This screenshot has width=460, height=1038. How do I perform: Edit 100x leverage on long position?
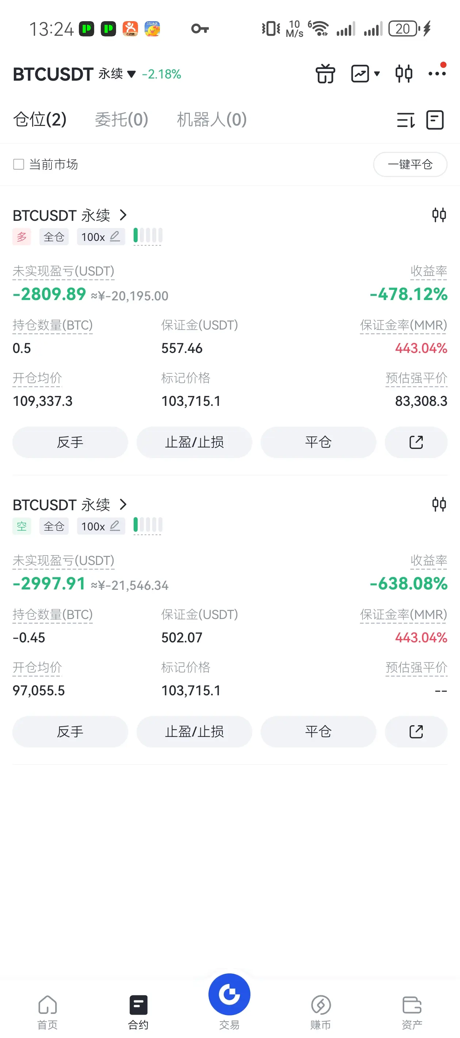101,237
